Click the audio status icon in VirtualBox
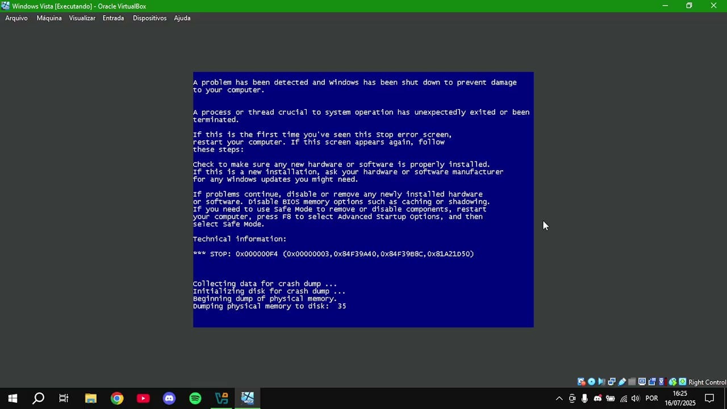The image size is (727, 409). [x=601, y=382]
